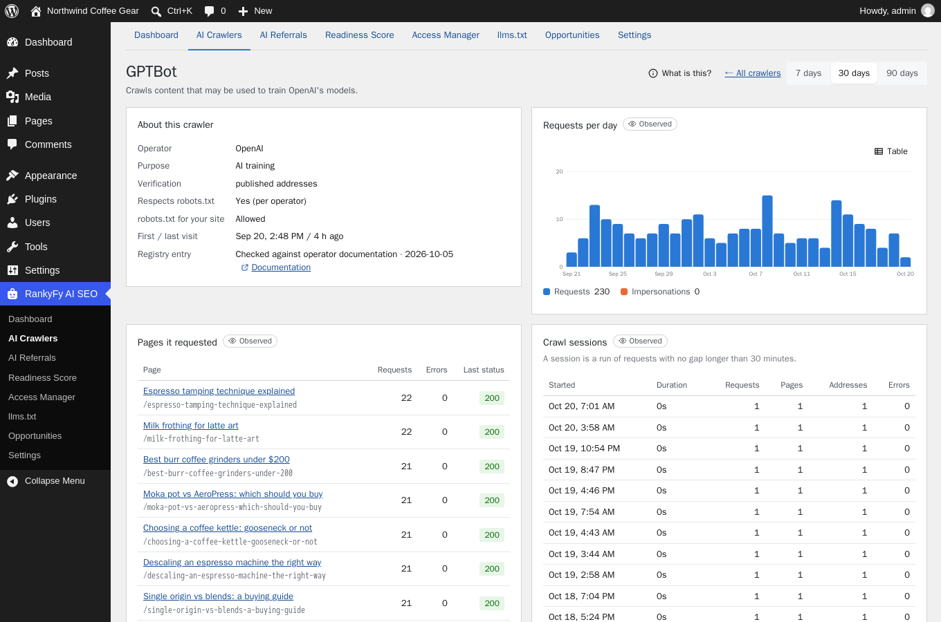The height and width of the screenshot is (622, 941).
Task: Open Best burr coffee grinders under $200 link
Action: pos(216,460)
